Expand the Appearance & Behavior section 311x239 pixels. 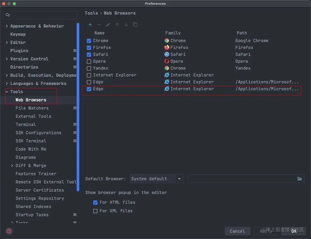coord(7,26)
